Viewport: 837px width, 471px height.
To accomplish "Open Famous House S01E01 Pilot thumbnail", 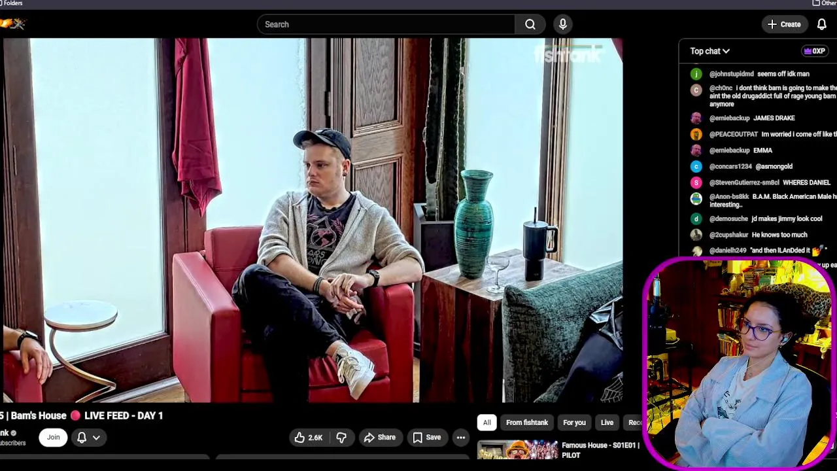I will click(517, 450).
